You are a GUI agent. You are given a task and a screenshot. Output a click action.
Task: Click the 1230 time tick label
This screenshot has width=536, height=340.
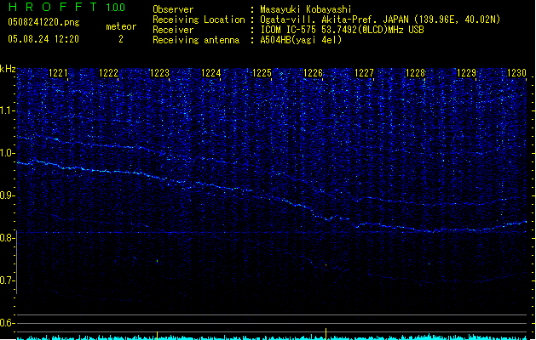pyautogui.click(x=517, y=74)
